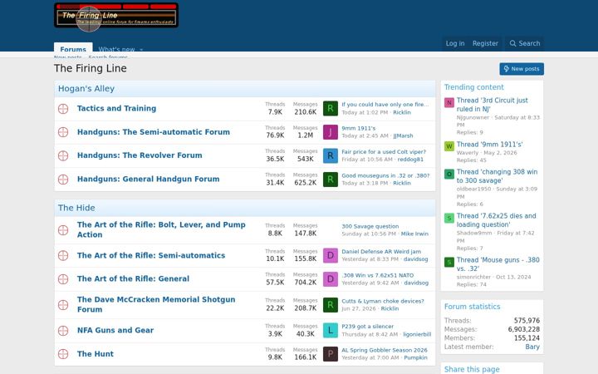This screenshot has width=598, height=374.
Task: Click Mike Irwin's username link
Action: pyautogui.click(x=414, y=234)
